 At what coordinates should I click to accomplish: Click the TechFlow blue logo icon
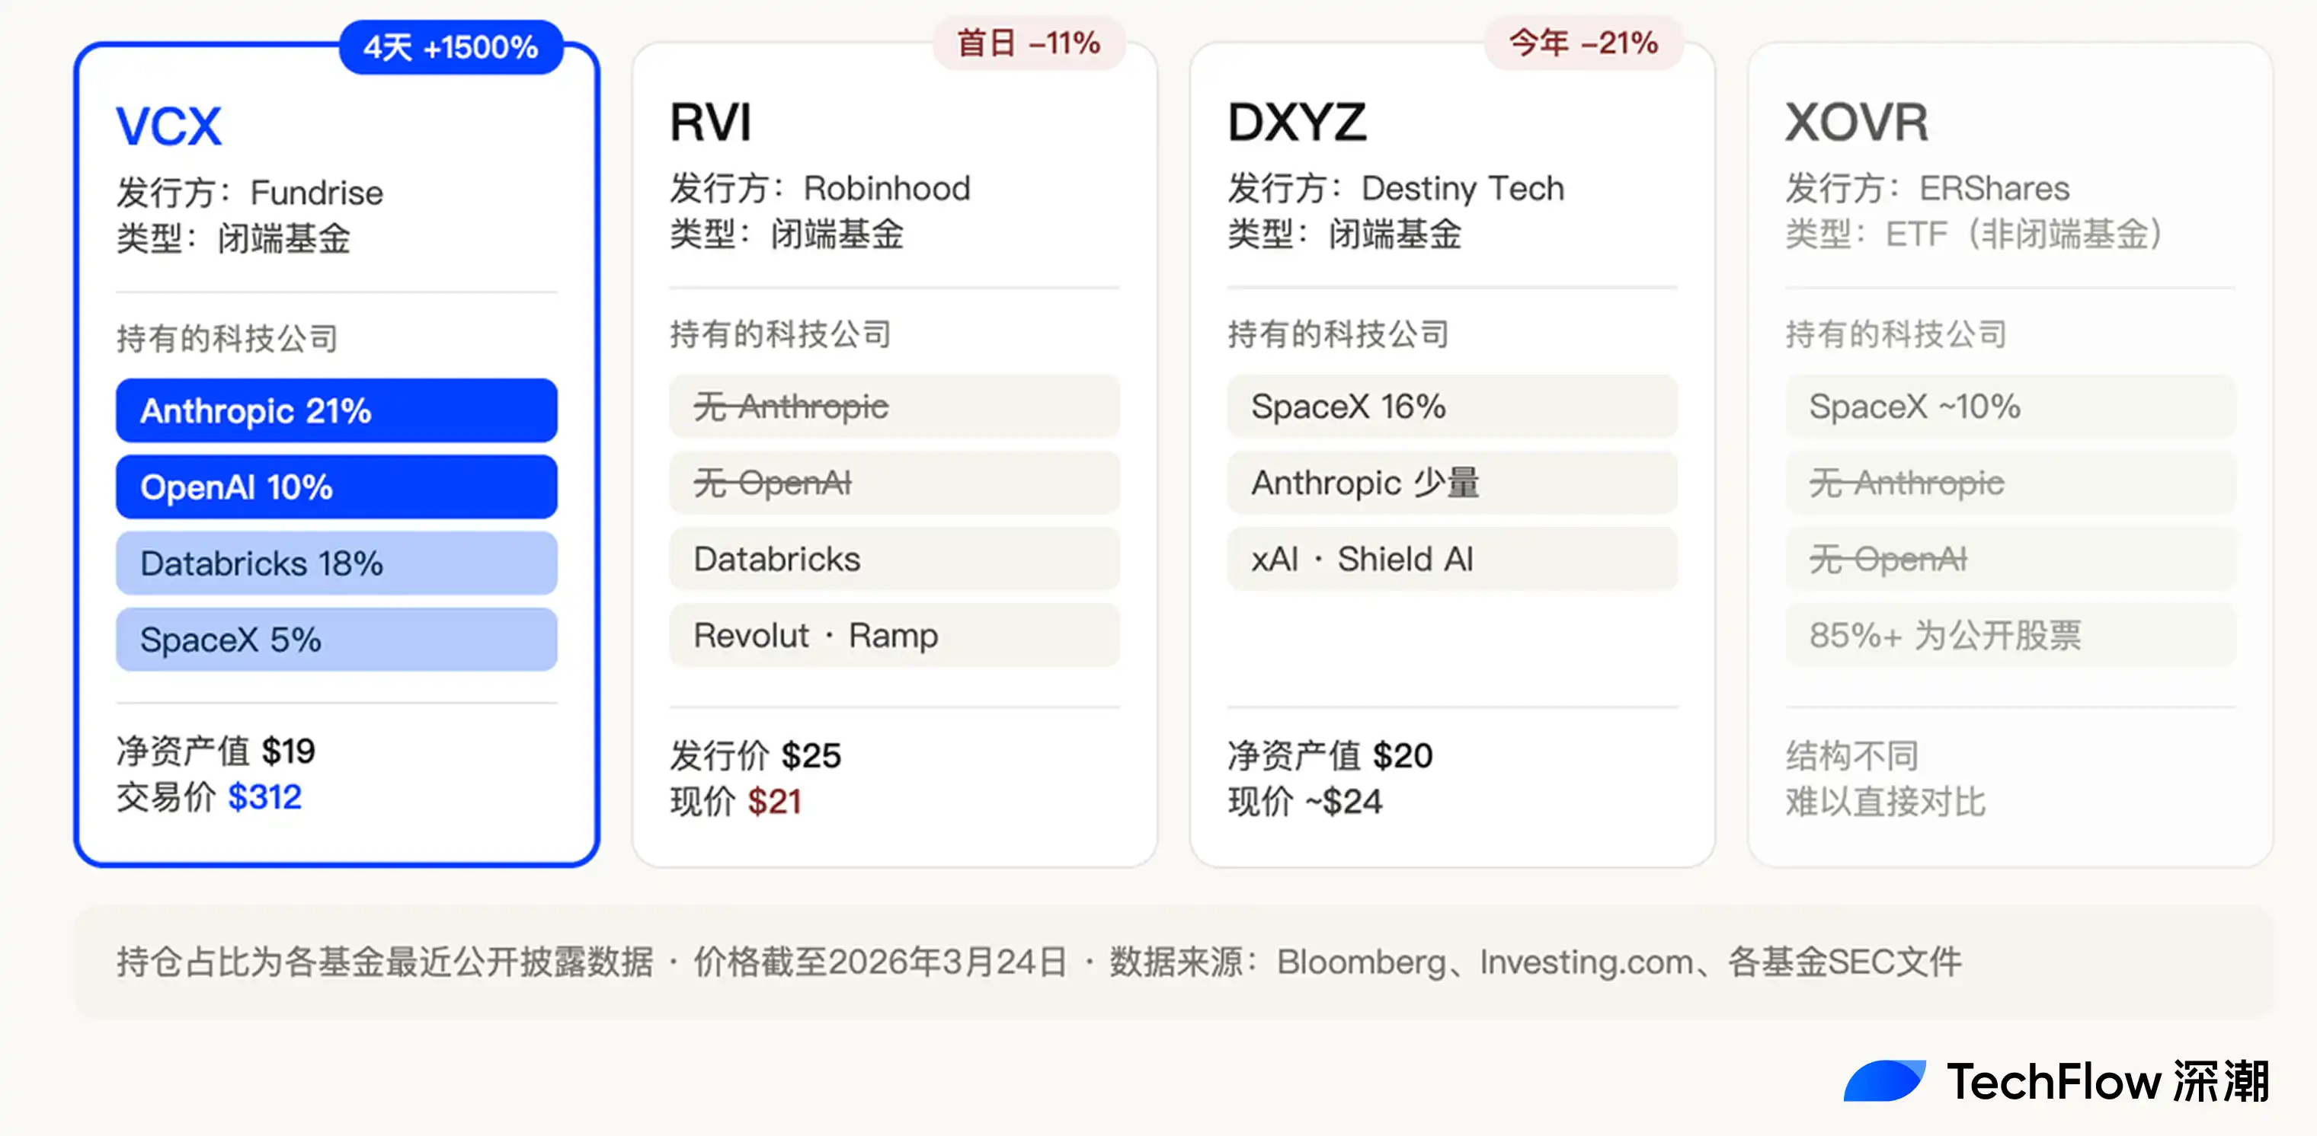click(x=1883, y=1080)
